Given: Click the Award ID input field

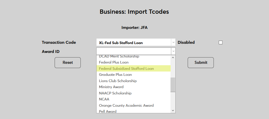Looking at the screenshot, I should pos(134,51).
